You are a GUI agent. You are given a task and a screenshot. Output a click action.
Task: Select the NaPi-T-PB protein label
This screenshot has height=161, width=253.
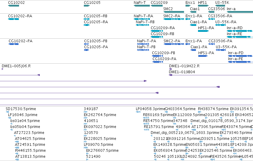click(146, 47)
